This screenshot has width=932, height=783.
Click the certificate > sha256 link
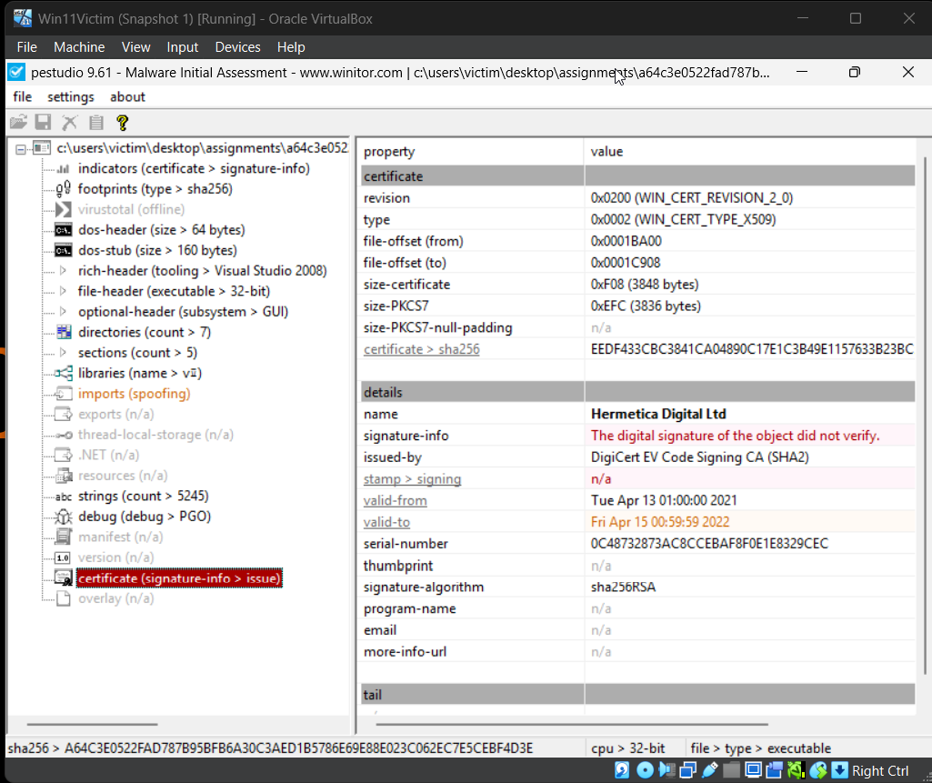(x=421, y=349)
